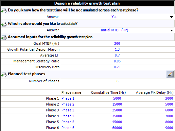Select the Number of Phases value
This screenshot has width=175, height=131.
tap(117, 81)
